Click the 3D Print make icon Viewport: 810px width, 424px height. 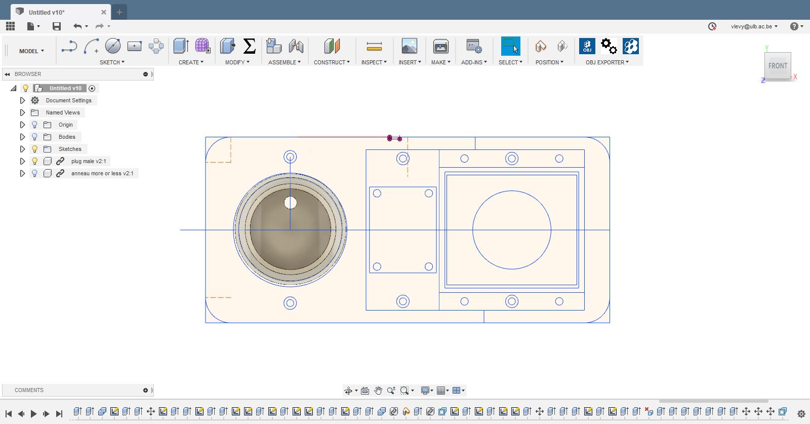click(441, 46)
